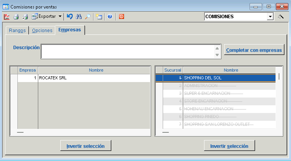
Task: Click the first printer icon
Action: 16,17
